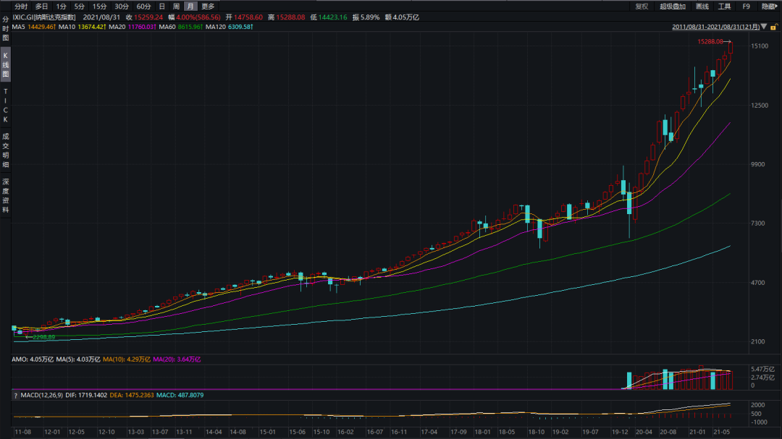Switch to the 分时 intraday period tab
This screenshot has height=439, width=782.
pos(21,7)
